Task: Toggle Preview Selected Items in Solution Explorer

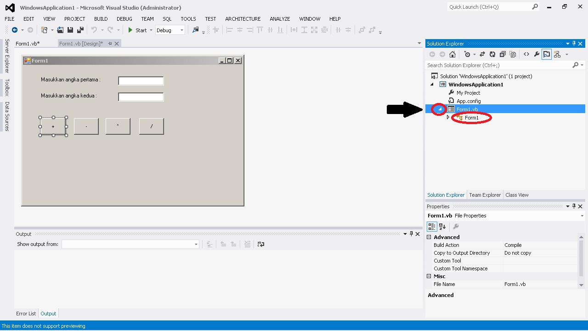Action: point(546,54)
